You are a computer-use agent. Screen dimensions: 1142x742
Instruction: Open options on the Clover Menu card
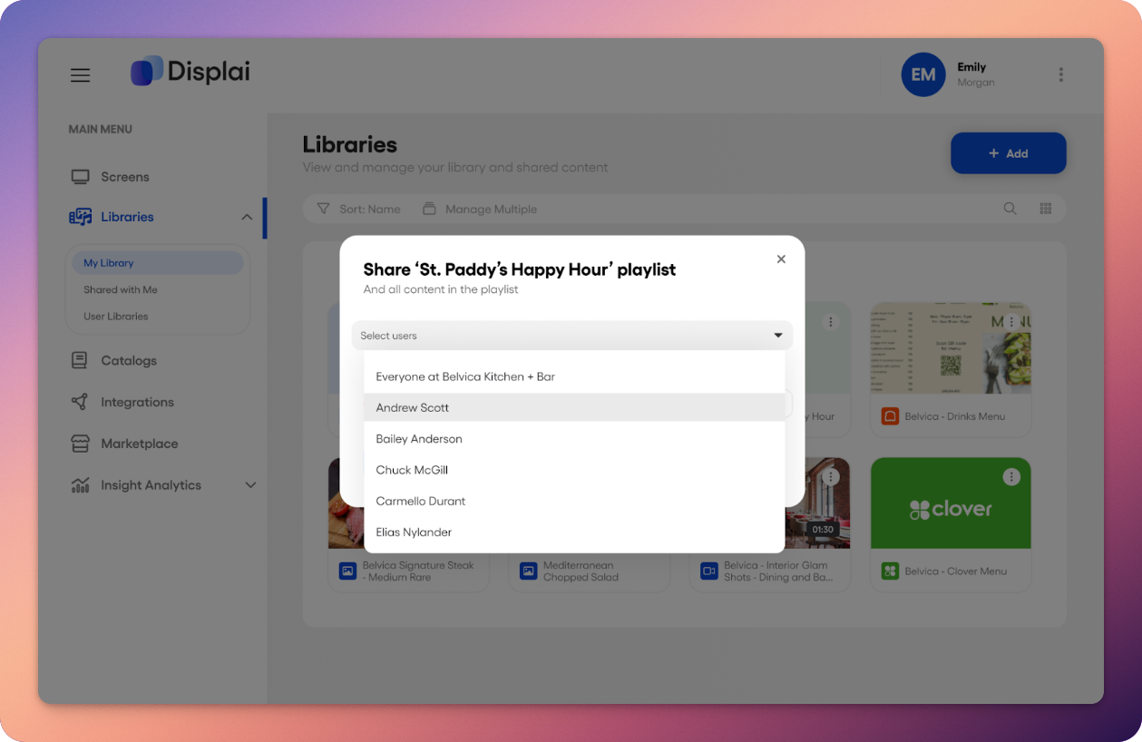tap(1011, 477)
